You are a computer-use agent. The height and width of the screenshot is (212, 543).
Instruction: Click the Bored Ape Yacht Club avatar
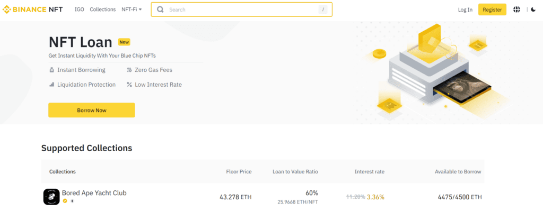click(x=51, y=197)
